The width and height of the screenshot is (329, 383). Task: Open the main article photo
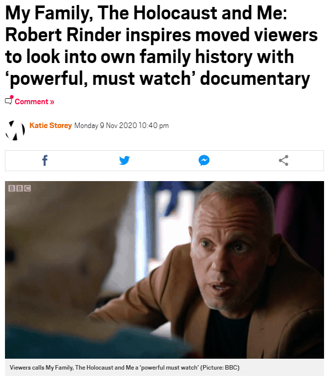click(x=164, y=270)
